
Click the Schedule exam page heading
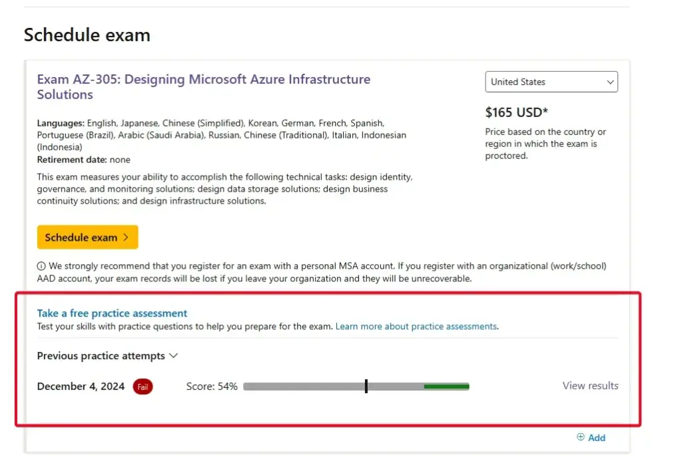[x=87, y=35]
